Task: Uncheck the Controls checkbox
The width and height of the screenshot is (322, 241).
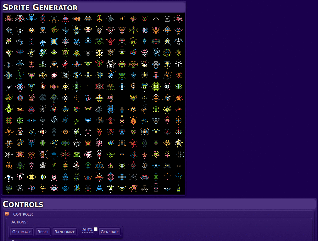Action: tap(7, 214)
